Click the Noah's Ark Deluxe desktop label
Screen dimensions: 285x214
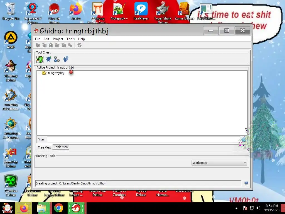[98, 193]
